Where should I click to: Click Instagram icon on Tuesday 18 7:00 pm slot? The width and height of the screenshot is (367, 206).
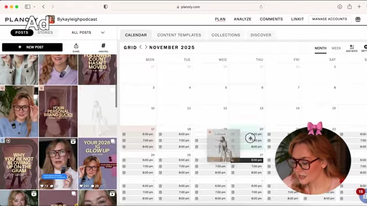click(x=160, y=141)
